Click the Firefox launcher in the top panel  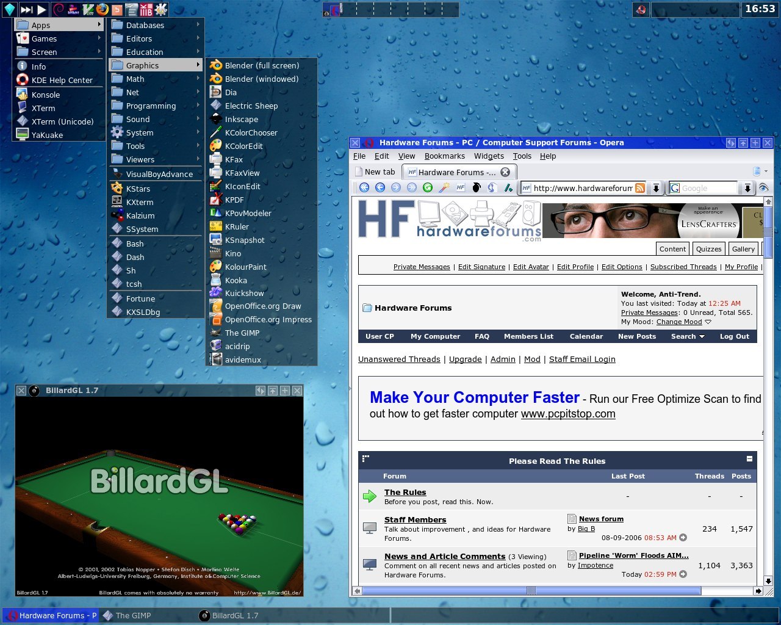(x=103, y=9)
